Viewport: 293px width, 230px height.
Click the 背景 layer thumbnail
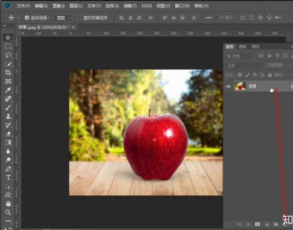[x=240, y=86]
